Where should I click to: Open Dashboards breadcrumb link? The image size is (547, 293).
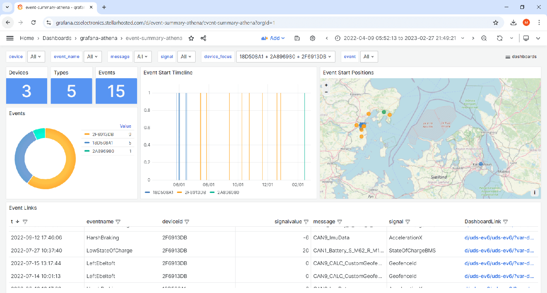click(x=57, y=38)
